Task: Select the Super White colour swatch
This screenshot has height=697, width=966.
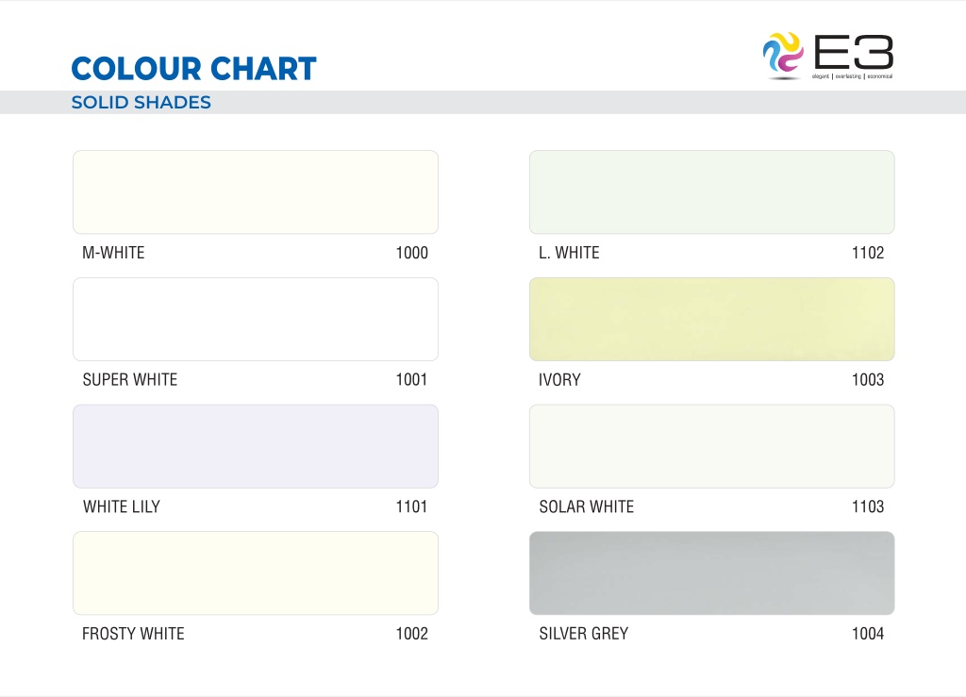Action: pos(256,319)
